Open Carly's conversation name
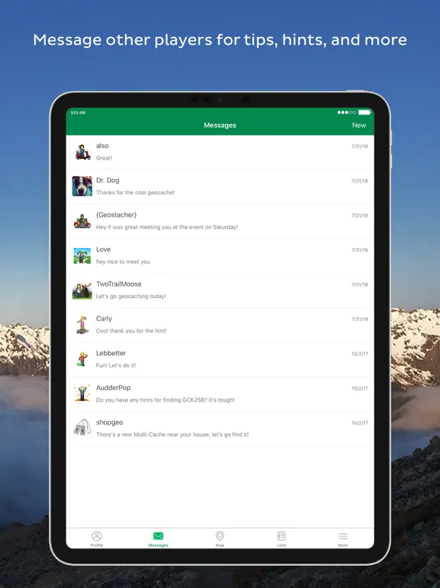Screen dimensions: 440x588 [x=104, y=319]
